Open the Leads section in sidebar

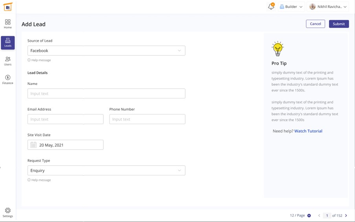pyautogui.click(x=8, y=43)
